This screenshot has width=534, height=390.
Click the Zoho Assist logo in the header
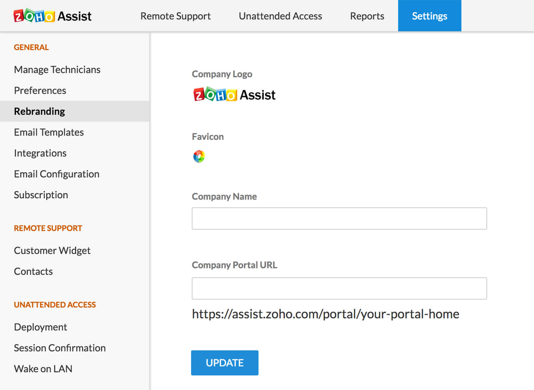[x=52, y=16]
